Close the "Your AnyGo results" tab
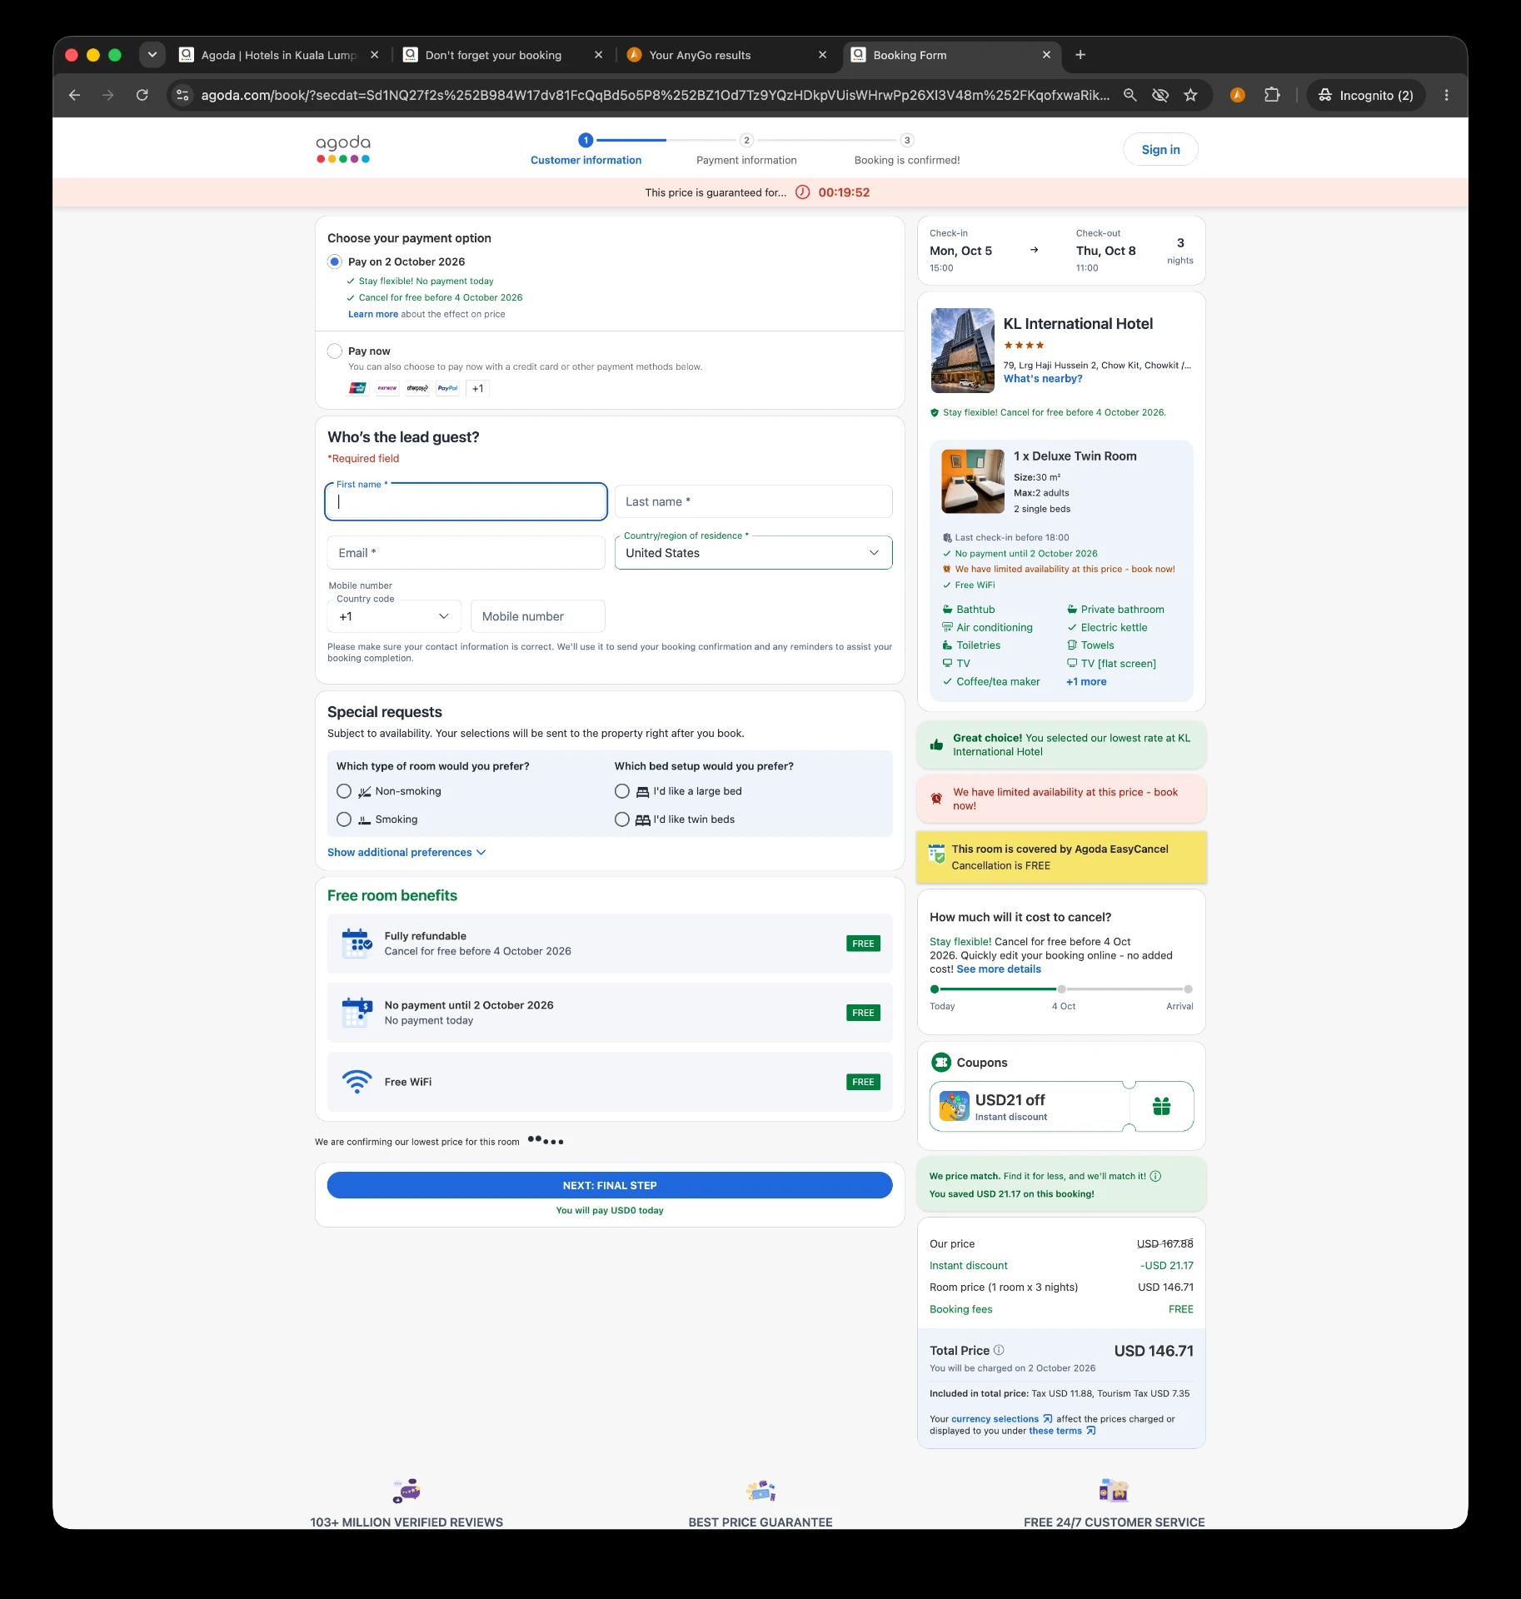Viewport: 1521px width, 1599px height. [822, 55]
